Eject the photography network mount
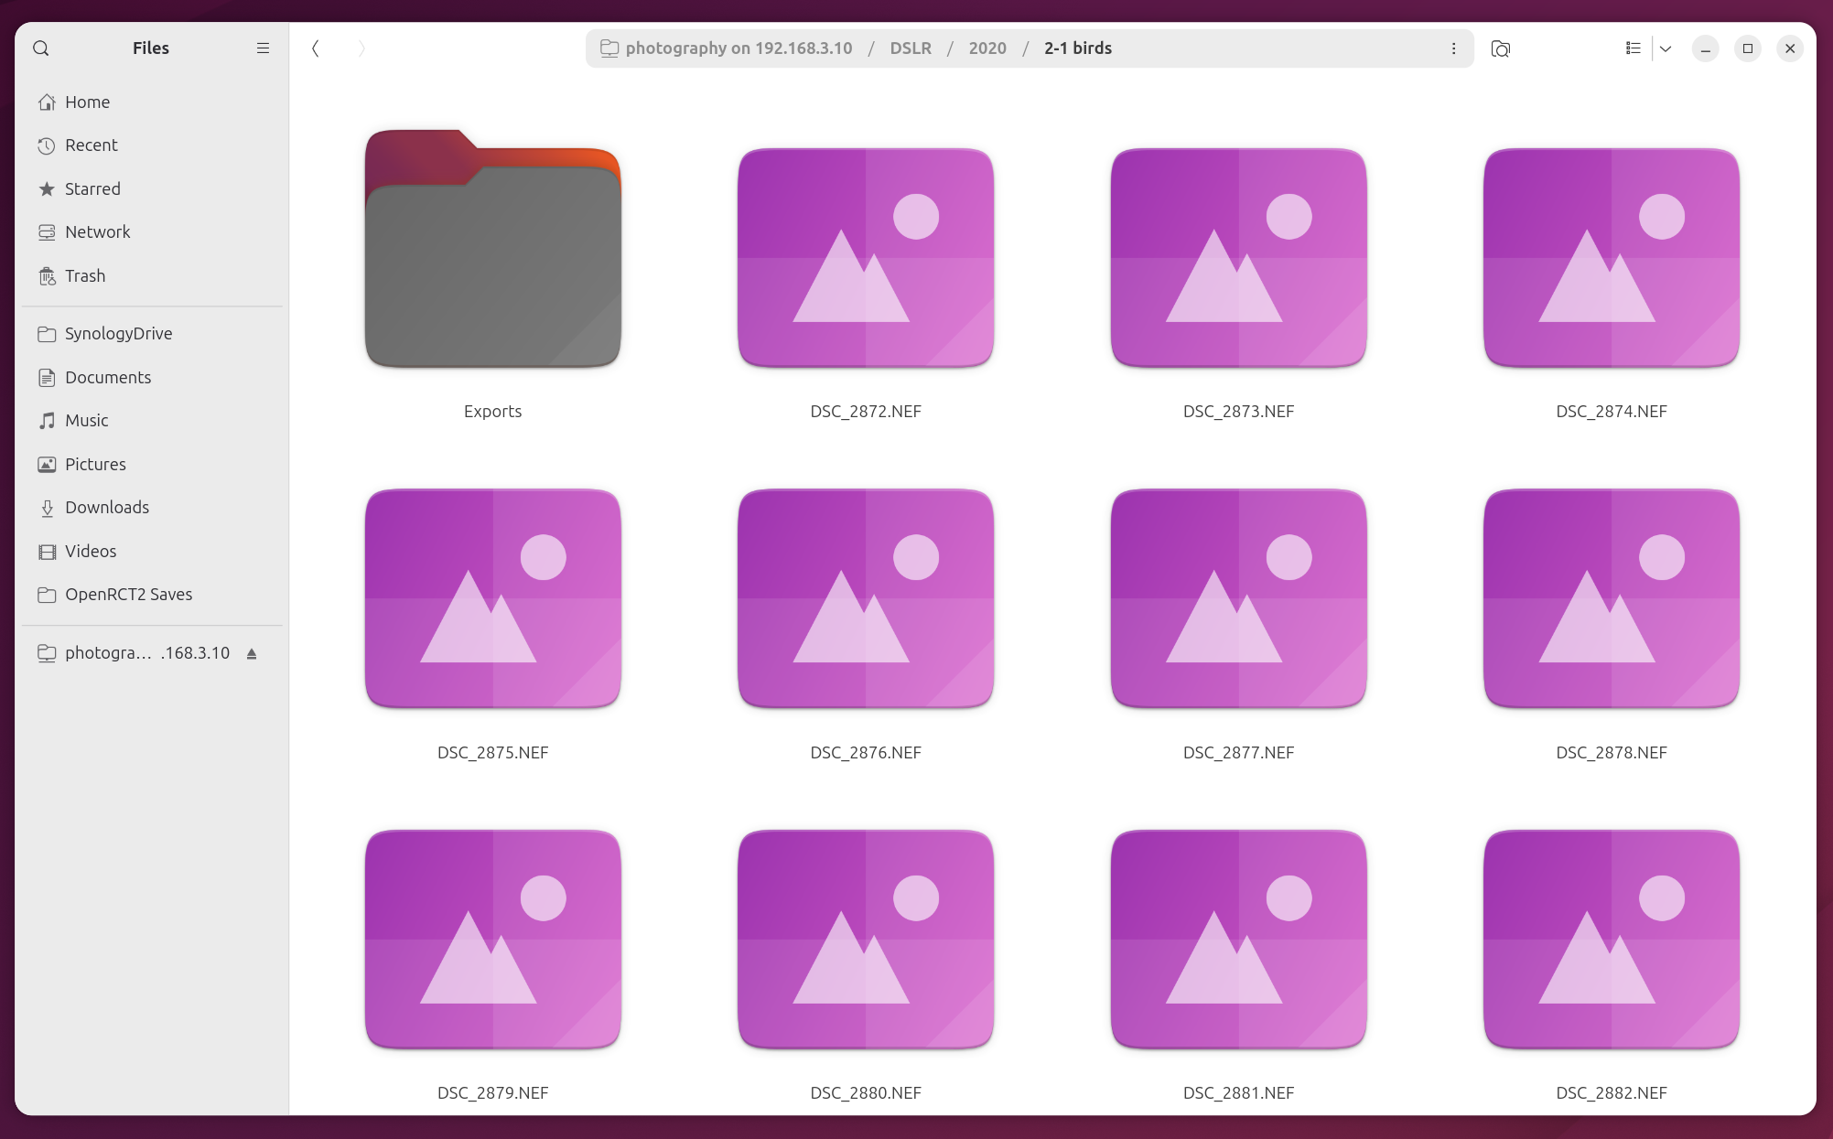Image resolution: width=1833 pixels, height=1139 pixels. pos(252,653)
